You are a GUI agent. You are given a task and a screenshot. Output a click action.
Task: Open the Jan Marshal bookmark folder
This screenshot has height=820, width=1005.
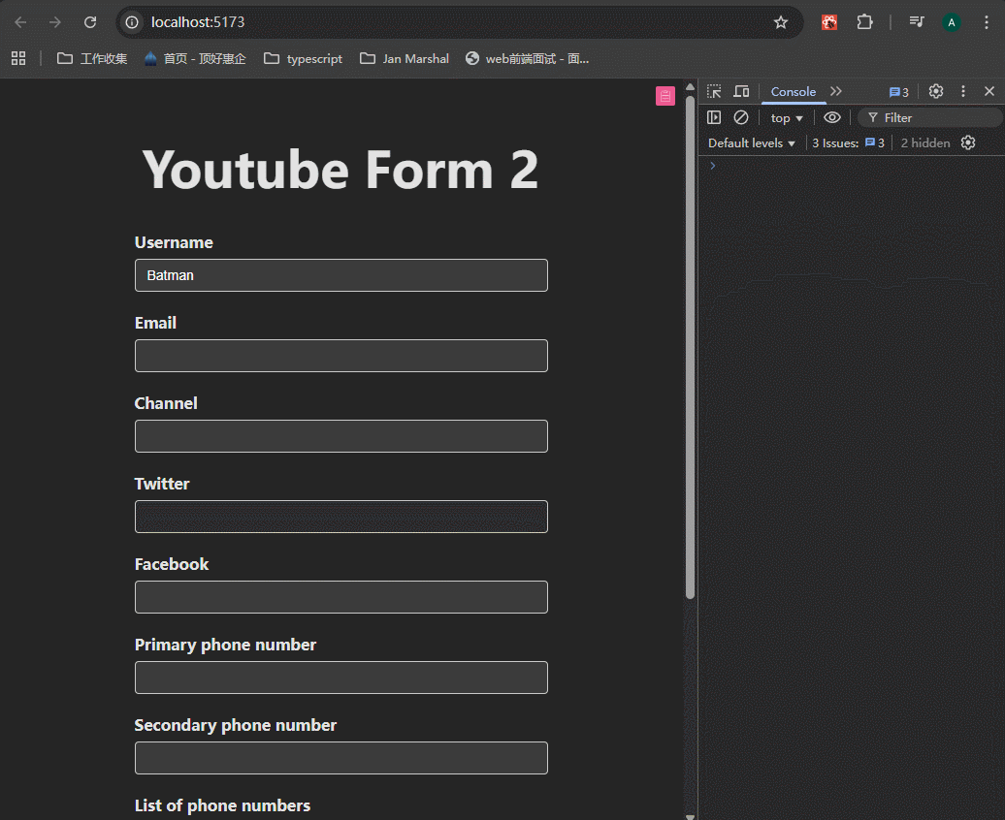pos(405,59)
